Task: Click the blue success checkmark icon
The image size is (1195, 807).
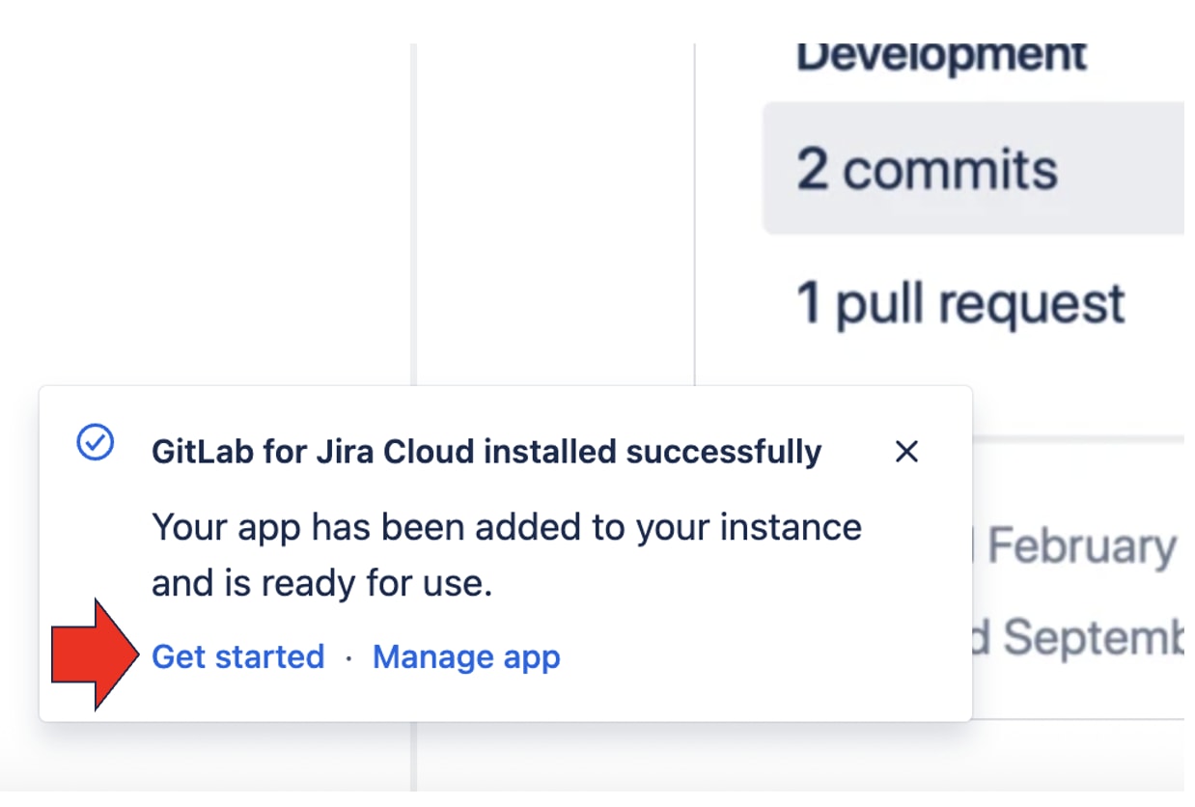Action: pos(96,443)
